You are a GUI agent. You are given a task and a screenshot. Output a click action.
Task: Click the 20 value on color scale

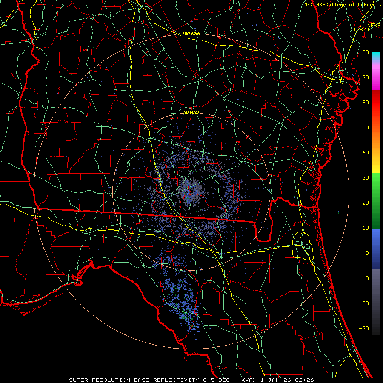[x=366, y=203]
